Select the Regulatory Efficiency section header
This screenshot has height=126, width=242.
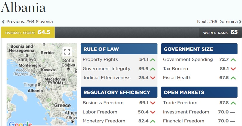119,92
